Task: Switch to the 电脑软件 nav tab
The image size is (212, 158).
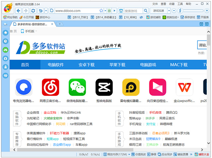Action: [56, 65]
